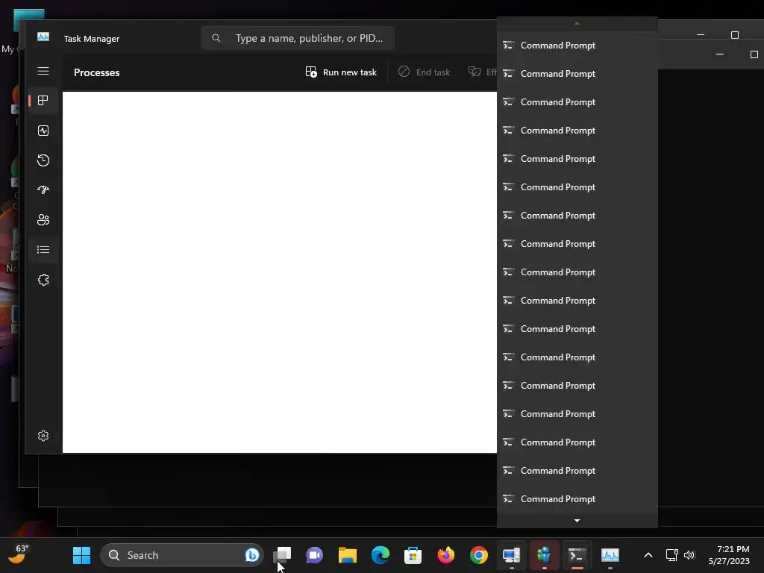
Task: Open the Services page in Task Manager
Action: [43, 280]
